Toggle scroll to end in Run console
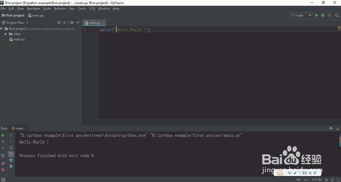Screen dimensions: 341x182 (11, 154)
